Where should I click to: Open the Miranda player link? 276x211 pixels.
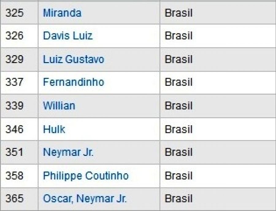click(62, 13)
